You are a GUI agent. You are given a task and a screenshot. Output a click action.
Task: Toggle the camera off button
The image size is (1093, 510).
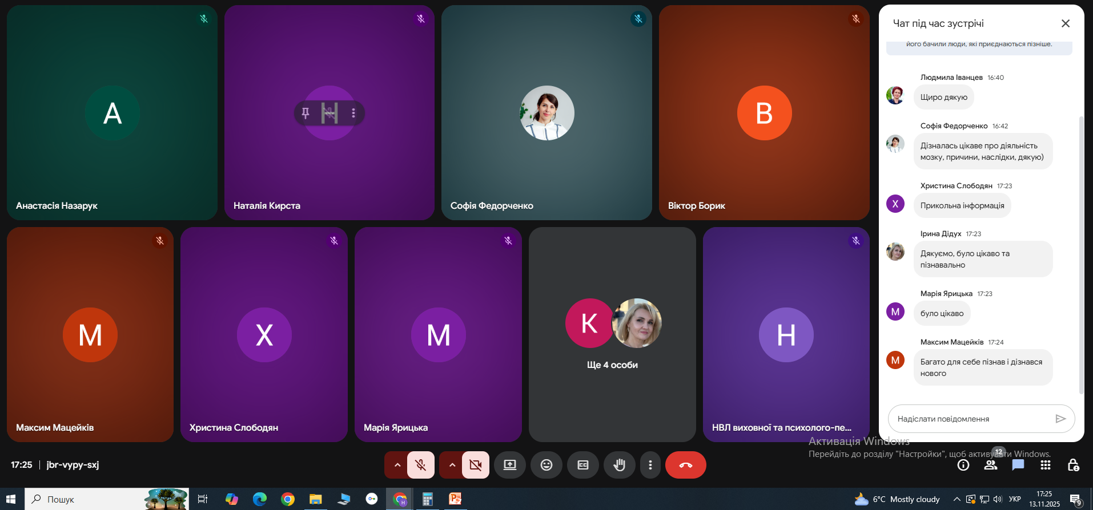476,465
